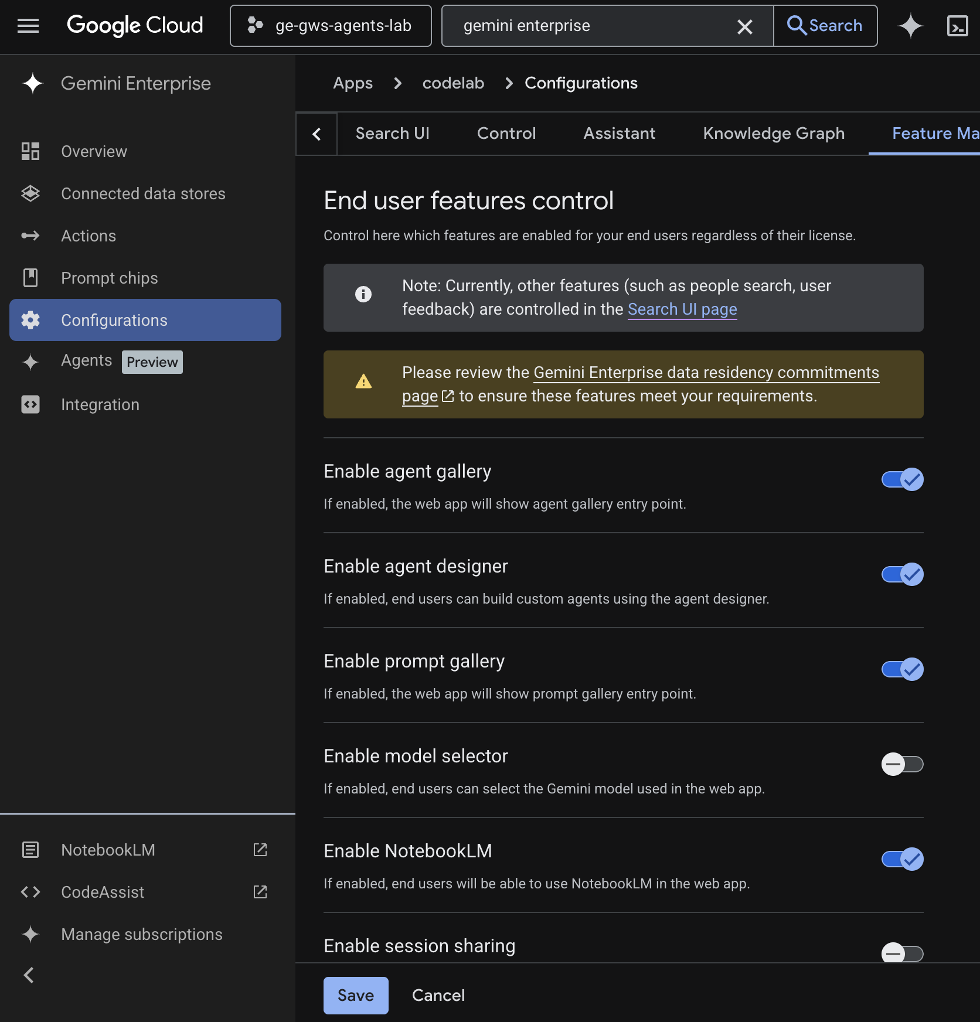Open the hamburger navigation menu
Image resolution: width=980 pixels, height=1022 pixels.
28,26
